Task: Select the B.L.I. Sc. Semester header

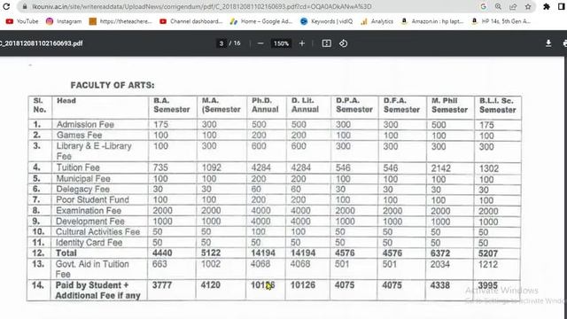Action: pyautogui.click(x=498, y=105)
